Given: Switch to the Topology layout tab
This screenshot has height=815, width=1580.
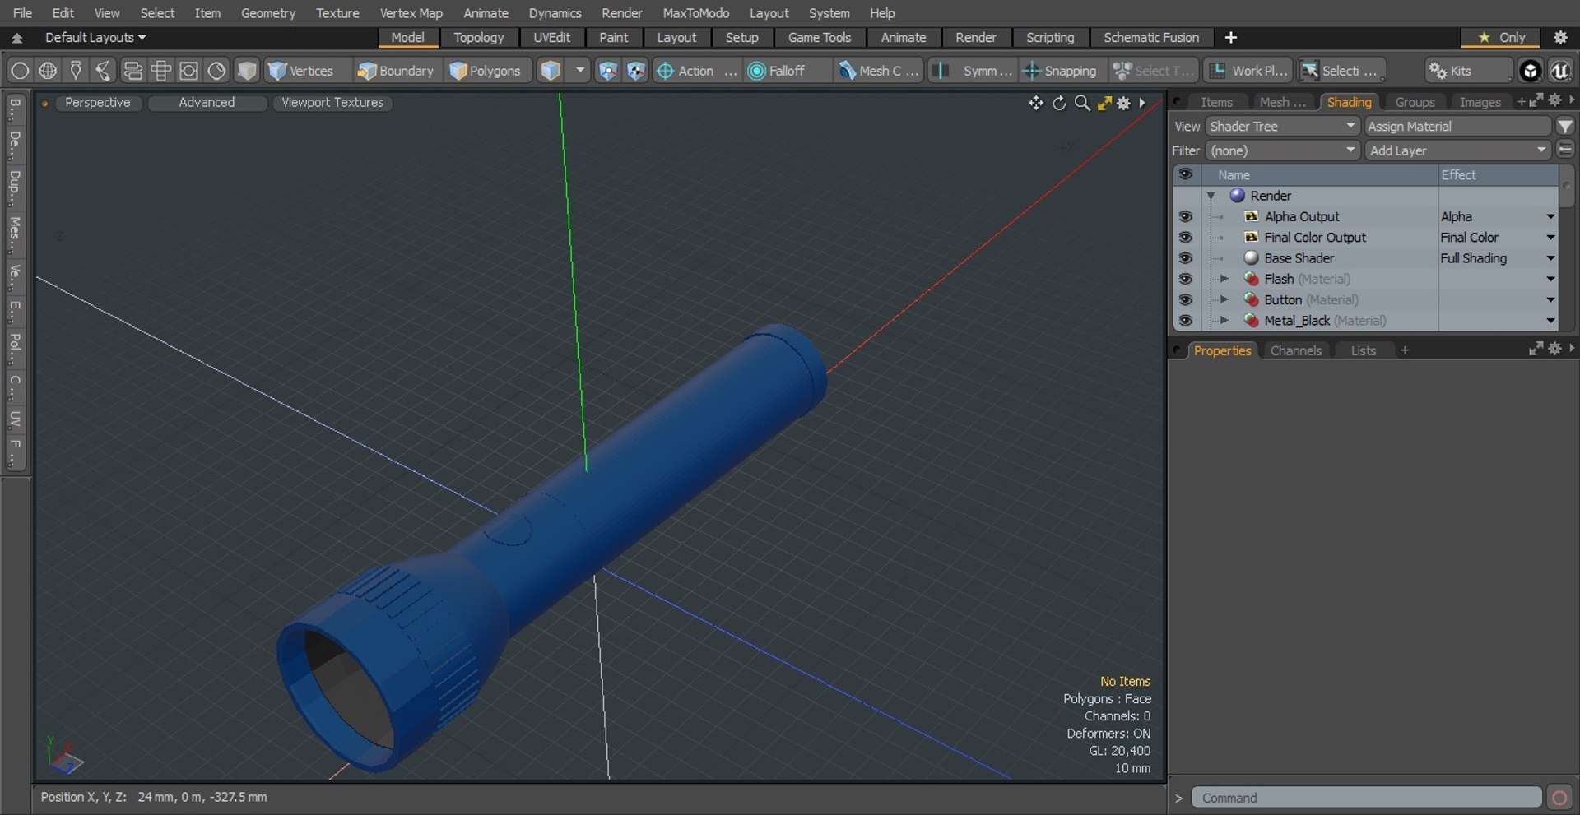Looking at the screenshot, I should (478, 37).
